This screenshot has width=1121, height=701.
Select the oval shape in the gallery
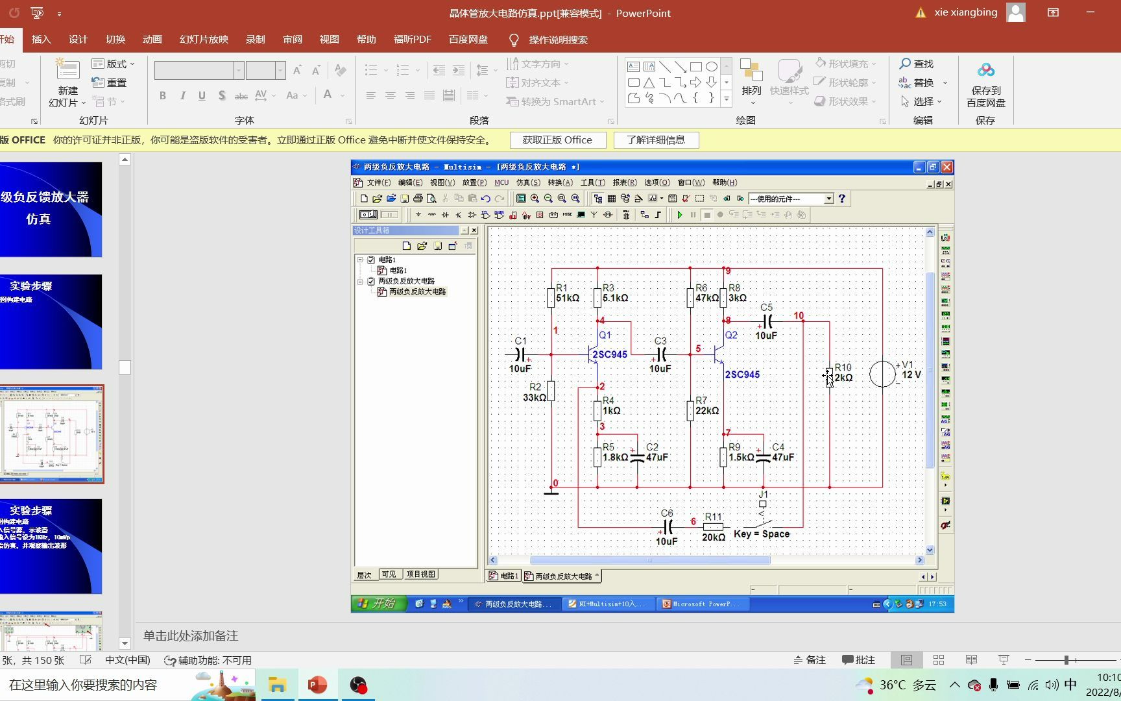pos(712,67)
